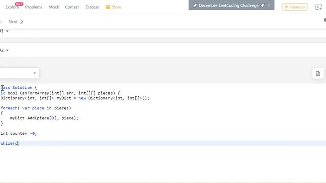This screenshot has height=183, width=326.
Task: Click the 'foreach' keyword in code
Action: [9, 108]
